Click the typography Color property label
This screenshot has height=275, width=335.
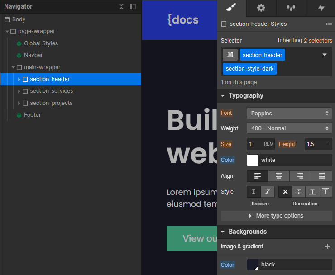228,160
